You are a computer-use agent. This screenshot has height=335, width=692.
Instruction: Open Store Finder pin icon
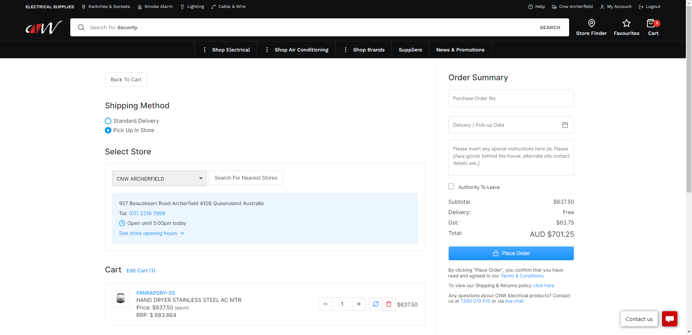click(x=591, y=23)
